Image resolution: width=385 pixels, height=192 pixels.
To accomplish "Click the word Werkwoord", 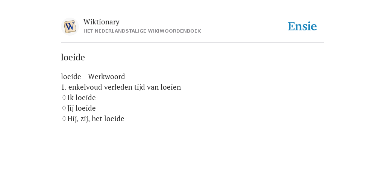I will click(106, 76).
